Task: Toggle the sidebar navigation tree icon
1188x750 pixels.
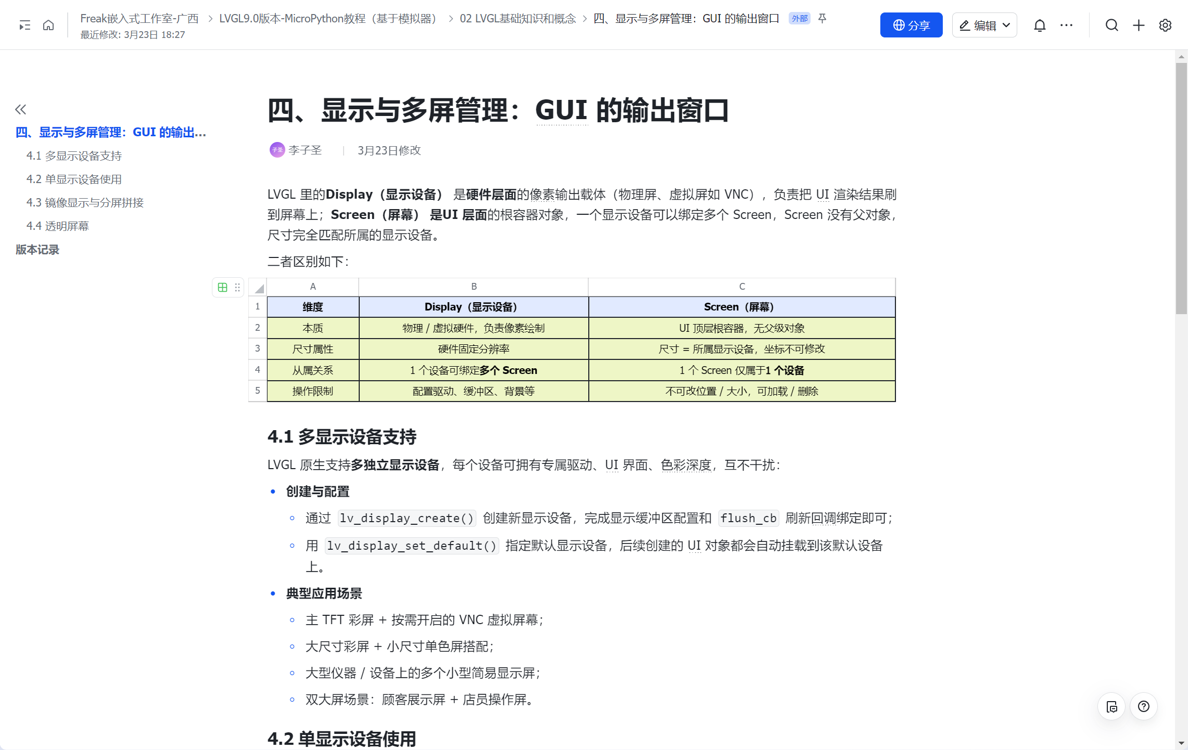Action: 24,25
